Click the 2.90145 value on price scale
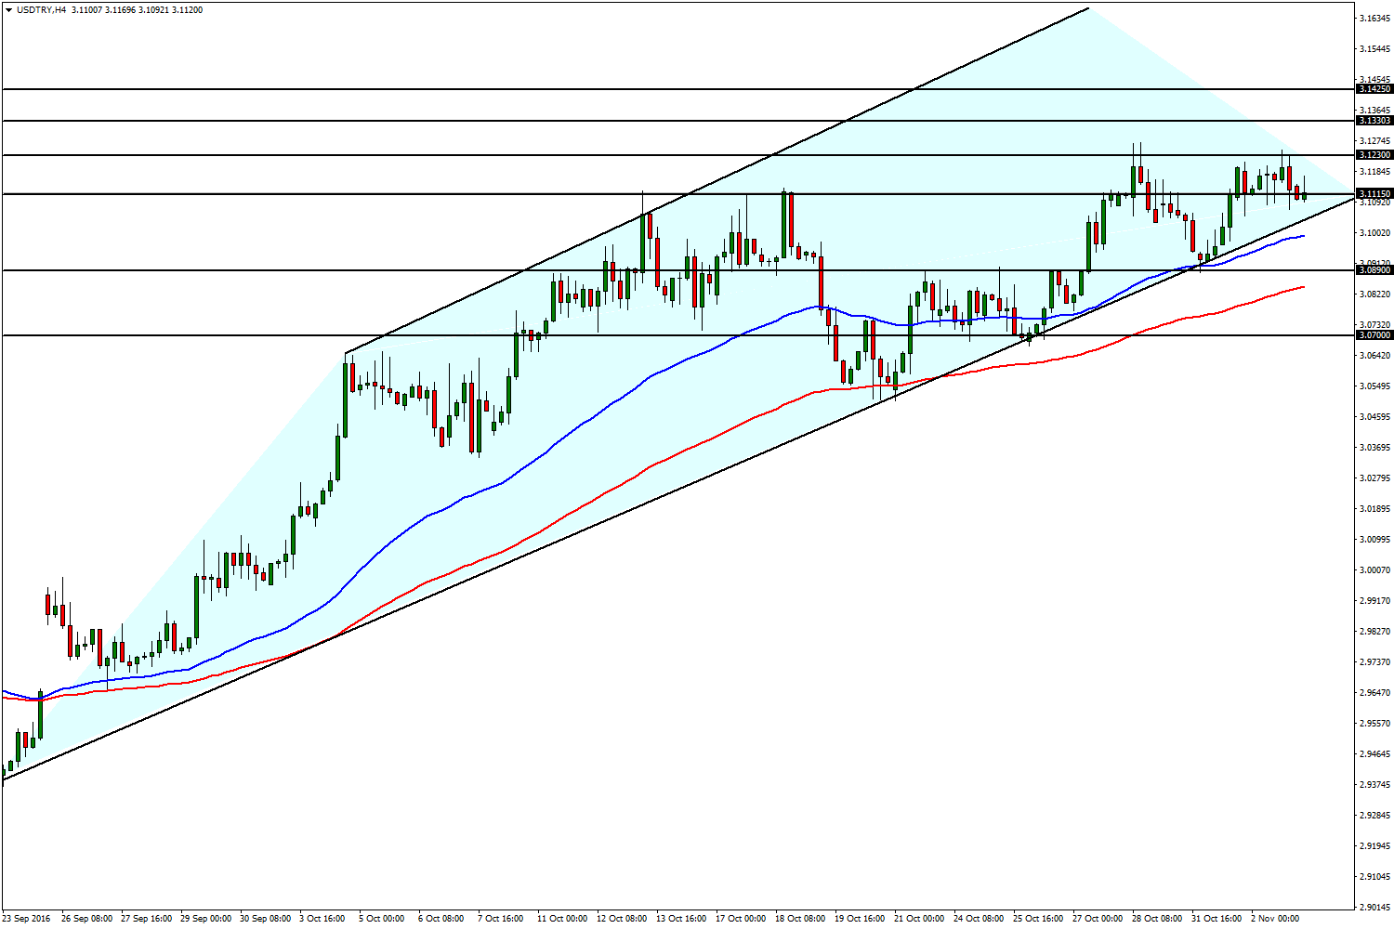The width and height of the screenshot is (1394, 929). tap(1374, 908)
